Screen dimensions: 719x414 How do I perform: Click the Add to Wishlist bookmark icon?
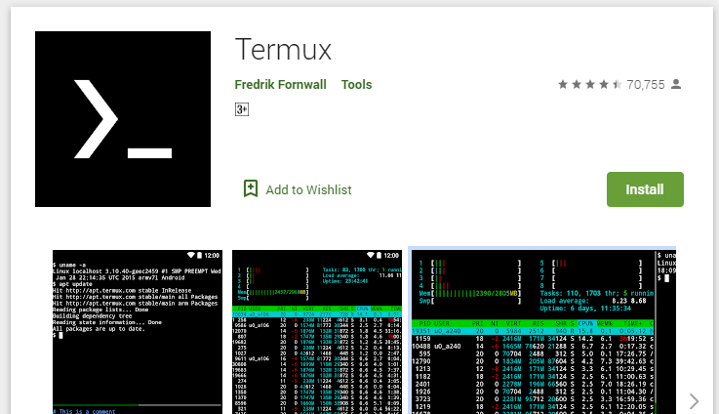coord(251,188)
